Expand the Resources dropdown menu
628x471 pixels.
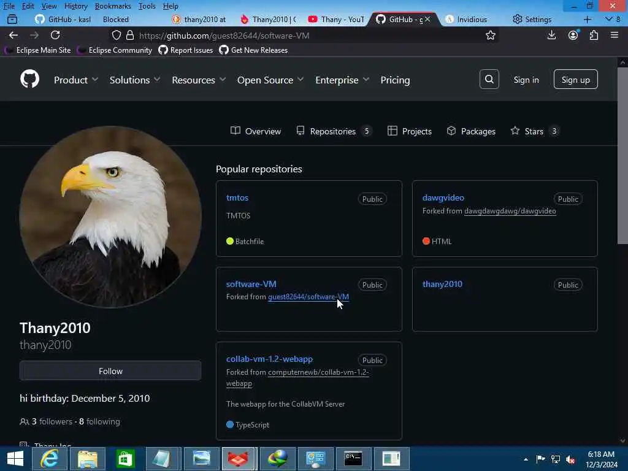199,80
